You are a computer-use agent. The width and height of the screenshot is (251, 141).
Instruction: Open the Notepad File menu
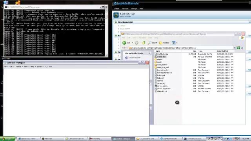coord(5,67)
